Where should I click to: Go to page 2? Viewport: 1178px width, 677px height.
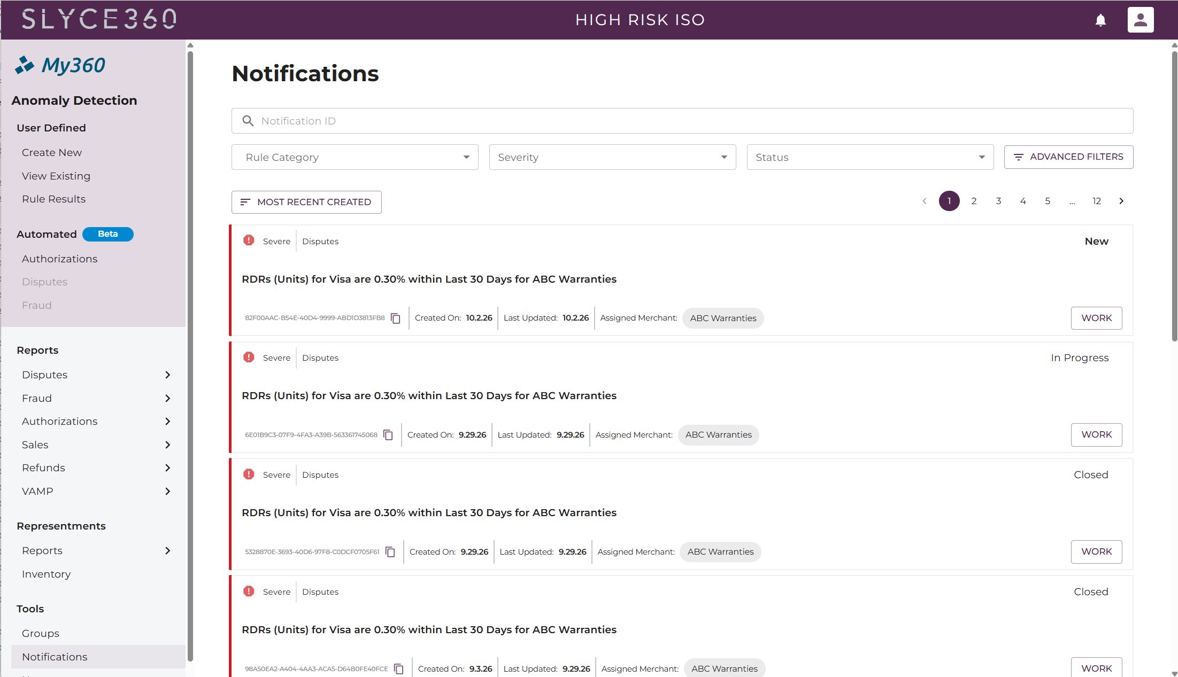[x=974, y=201]
